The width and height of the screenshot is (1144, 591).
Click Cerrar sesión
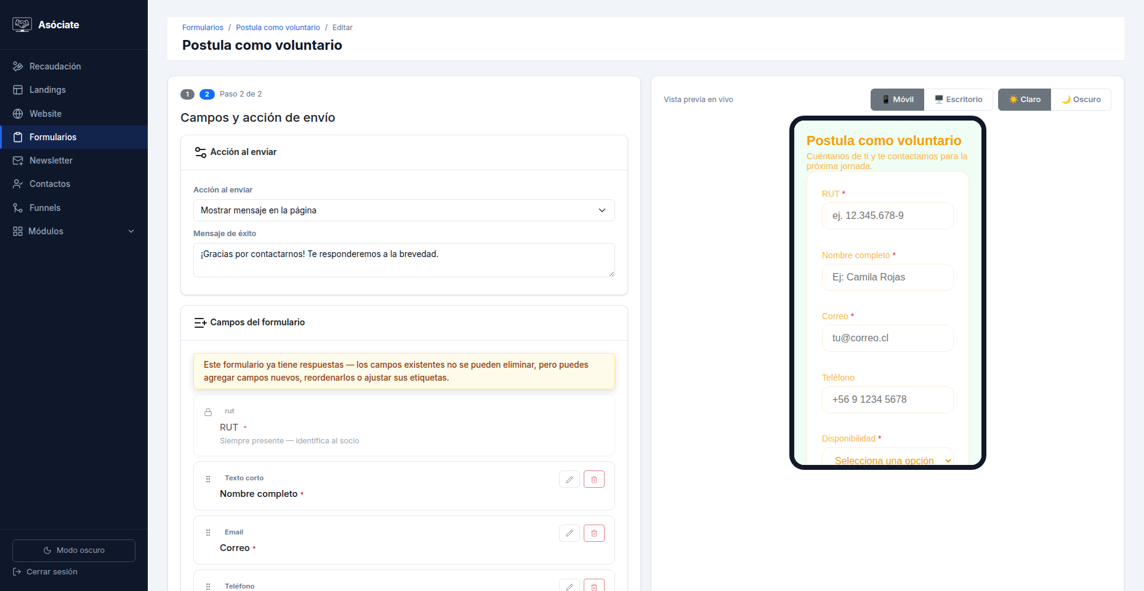(x=46, y=572)
